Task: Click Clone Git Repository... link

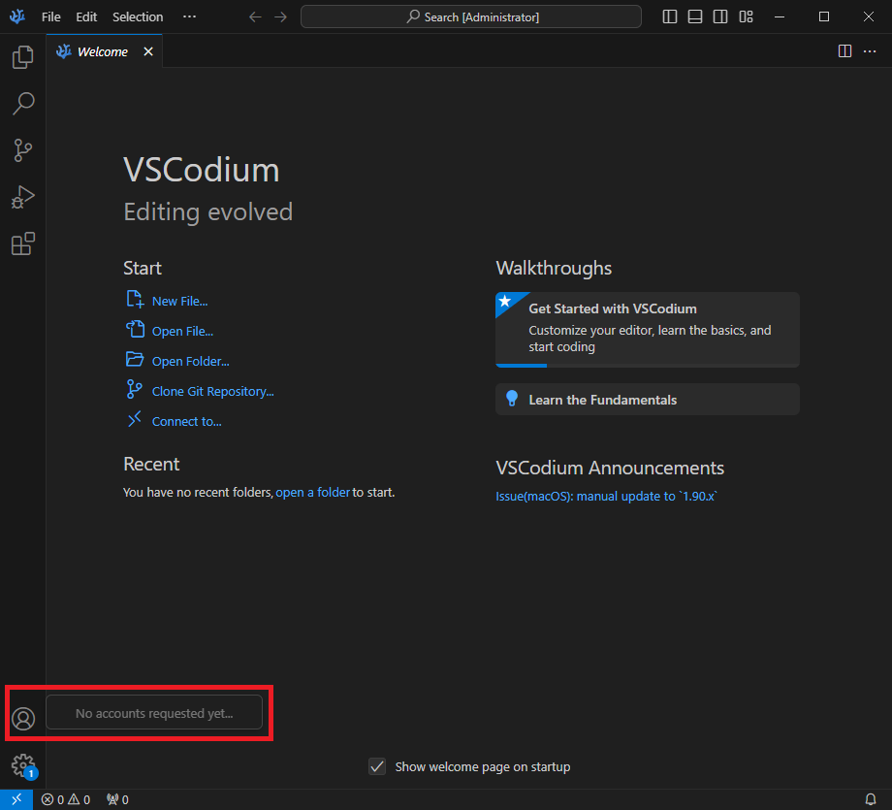Action: point(212,392)
